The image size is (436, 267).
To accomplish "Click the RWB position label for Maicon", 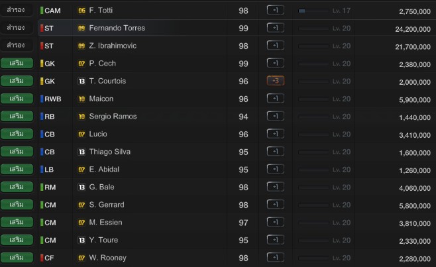I will (52, 99).
